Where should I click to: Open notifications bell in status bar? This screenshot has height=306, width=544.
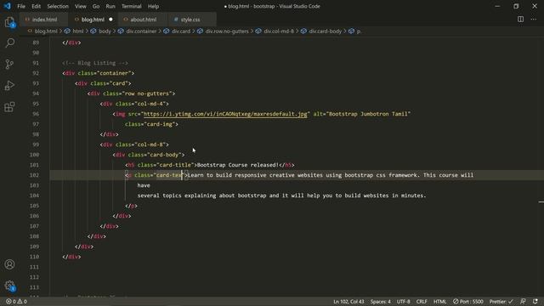click(535, 302)
